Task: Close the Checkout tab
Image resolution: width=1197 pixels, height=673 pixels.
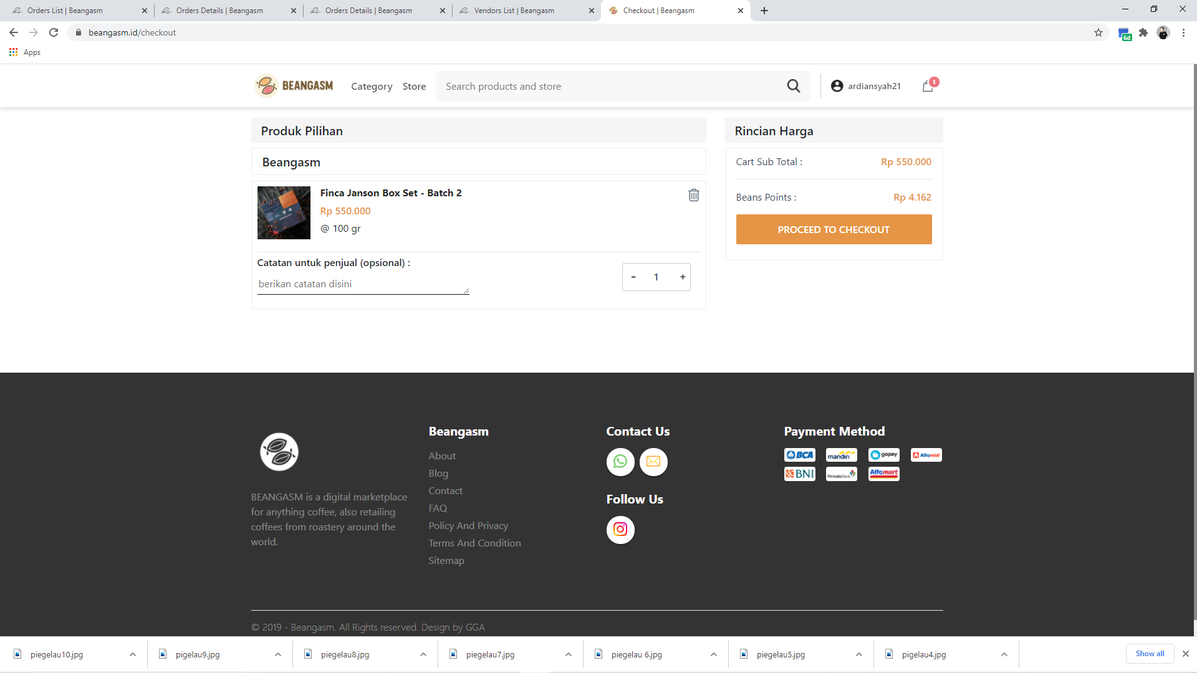Action: click(x=740, y=11)
